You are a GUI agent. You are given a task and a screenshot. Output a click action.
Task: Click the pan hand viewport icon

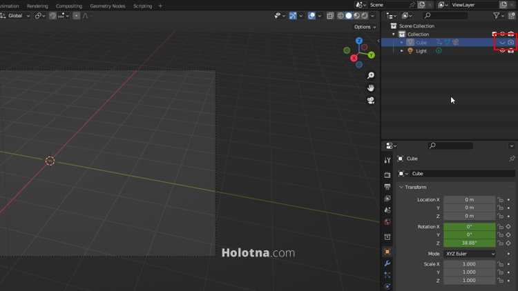pos(371,88)
